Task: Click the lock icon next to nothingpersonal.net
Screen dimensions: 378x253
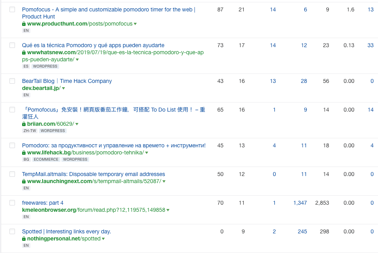Action: point(24,238)
